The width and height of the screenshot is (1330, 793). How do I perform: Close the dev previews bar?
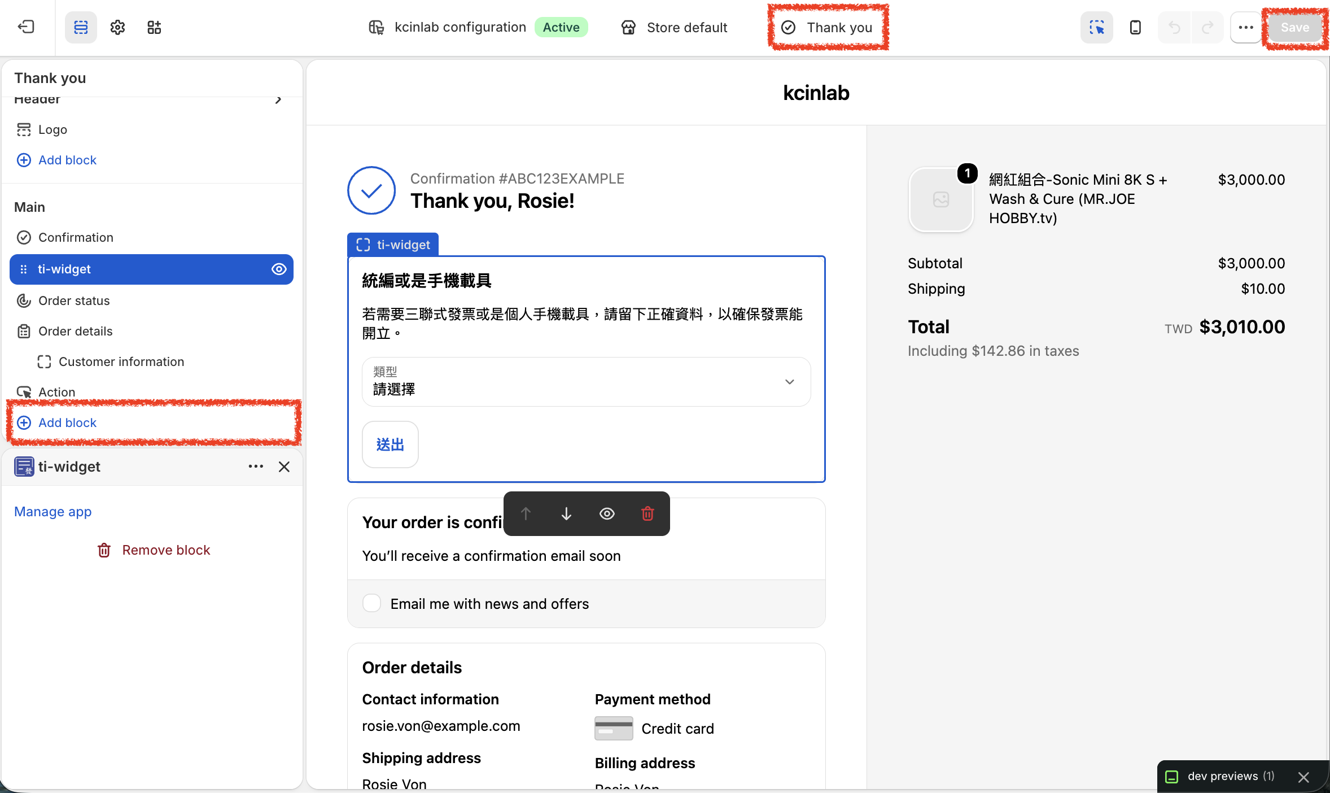click(1303, 777)
